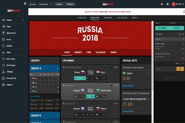Open the Results tab

click(x=134, y=18)
